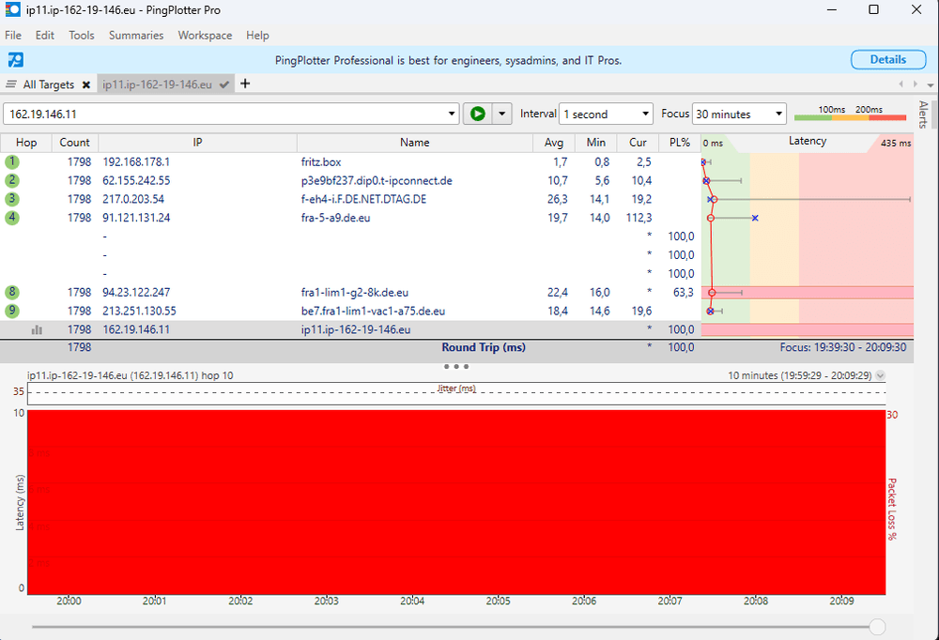Close the All Targets tab
Image resolution: width=939 pixels, height=640 pixels.
click(x=86, y=84)
